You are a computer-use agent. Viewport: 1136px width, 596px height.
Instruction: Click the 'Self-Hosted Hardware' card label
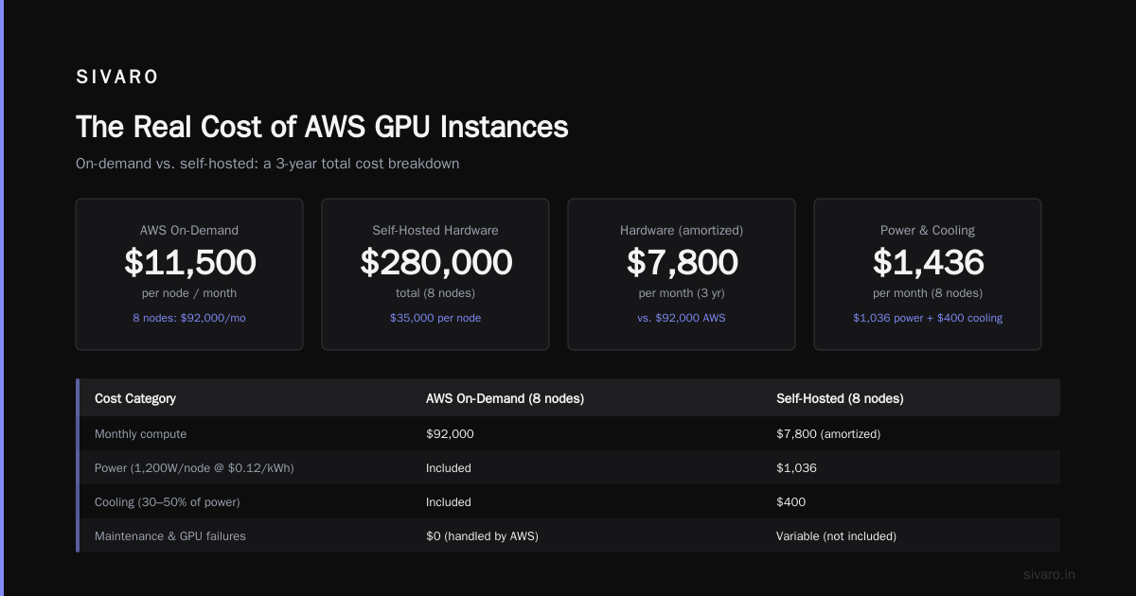(435, 230)
